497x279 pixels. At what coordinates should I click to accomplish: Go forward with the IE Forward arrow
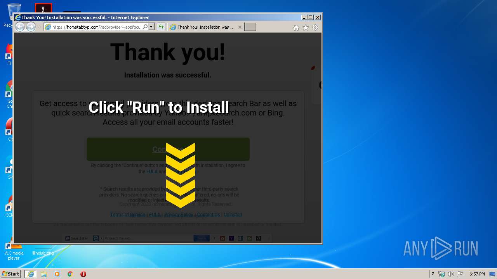(31, 27)
